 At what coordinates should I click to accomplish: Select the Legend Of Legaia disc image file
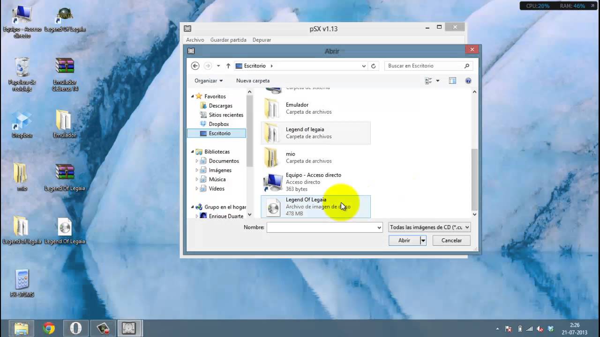pos(315,206)
